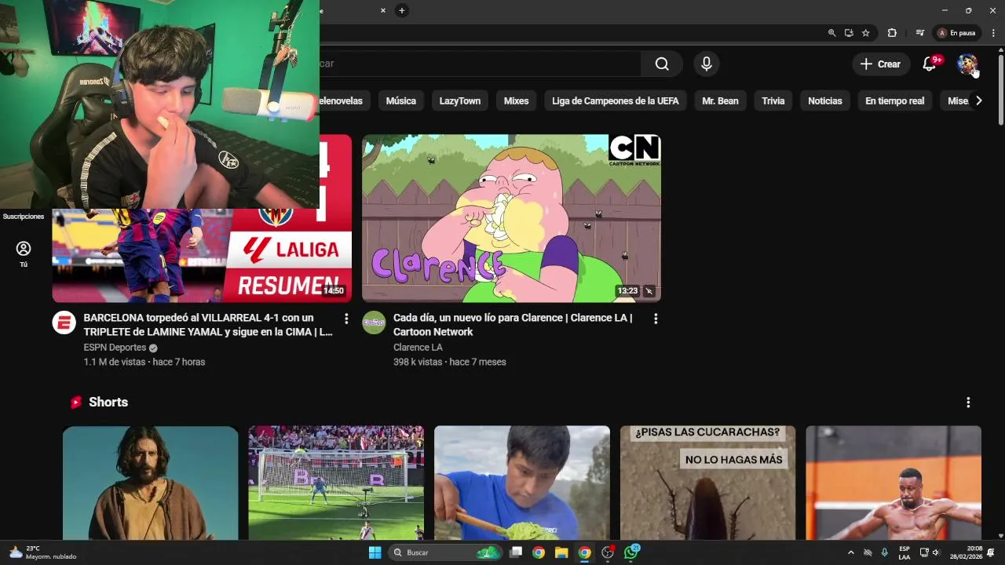Click the Shorts section heading

coord(108,402)
